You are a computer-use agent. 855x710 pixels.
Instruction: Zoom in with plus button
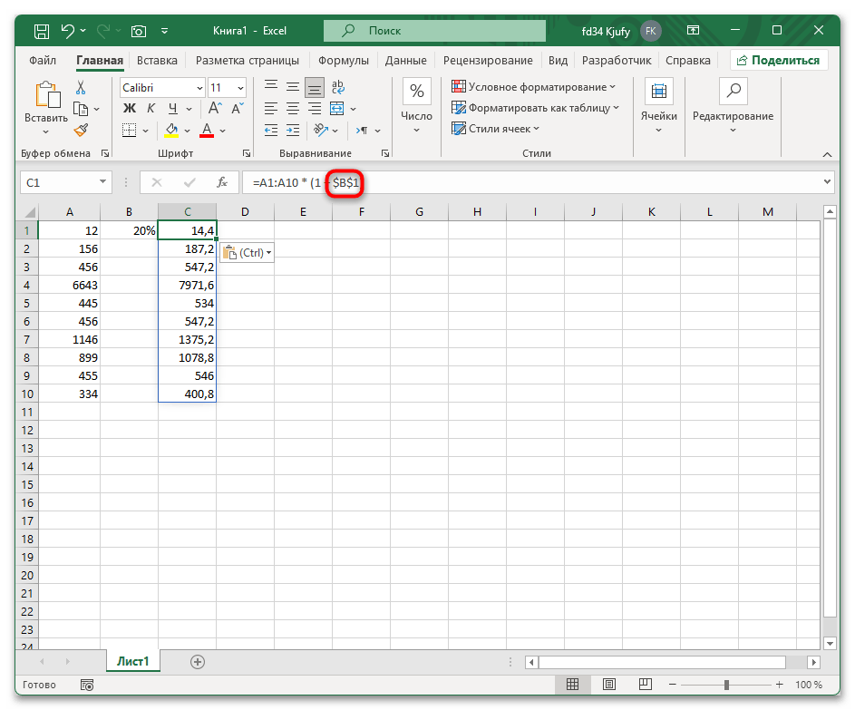click(x=779, y=685)
